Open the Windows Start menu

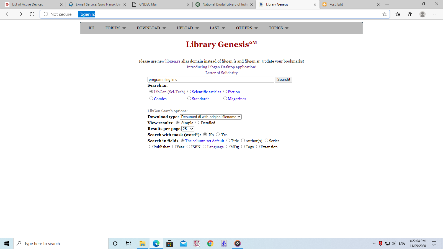(x=7, y=243)
